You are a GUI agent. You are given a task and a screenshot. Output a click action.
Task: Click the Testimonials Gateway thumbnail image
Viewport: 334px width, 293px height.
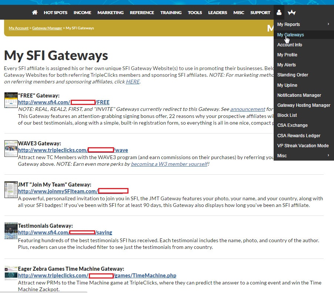pyautogui.click(x=11, y=231)
